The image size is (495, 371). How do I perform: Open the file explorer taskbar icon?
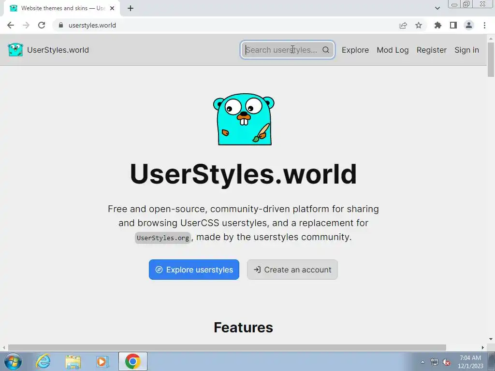click(73, 361)
